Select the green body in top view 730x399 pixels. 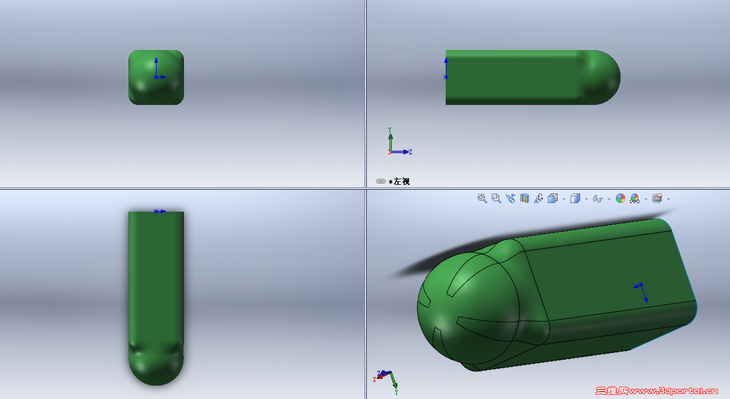pyautogui.click(x=156, y=298)
